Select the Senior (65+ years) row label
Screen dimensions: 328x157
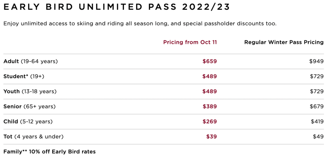[29, 107]
